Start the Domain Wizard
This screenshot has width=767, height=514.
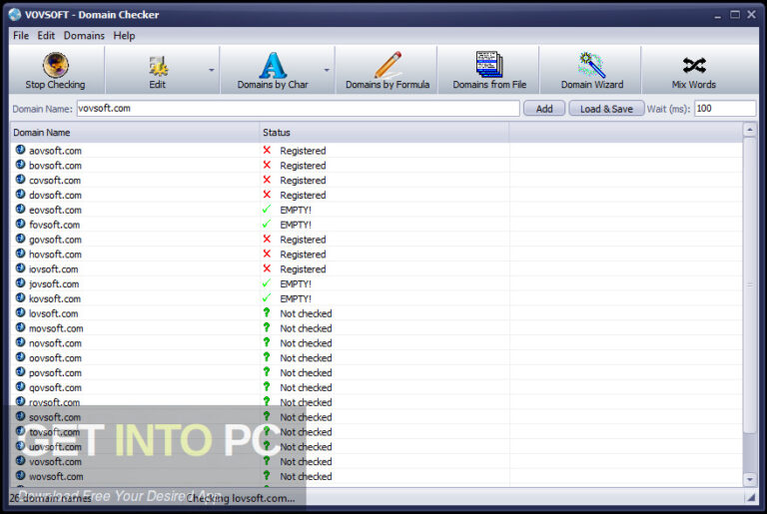(592, 71)
